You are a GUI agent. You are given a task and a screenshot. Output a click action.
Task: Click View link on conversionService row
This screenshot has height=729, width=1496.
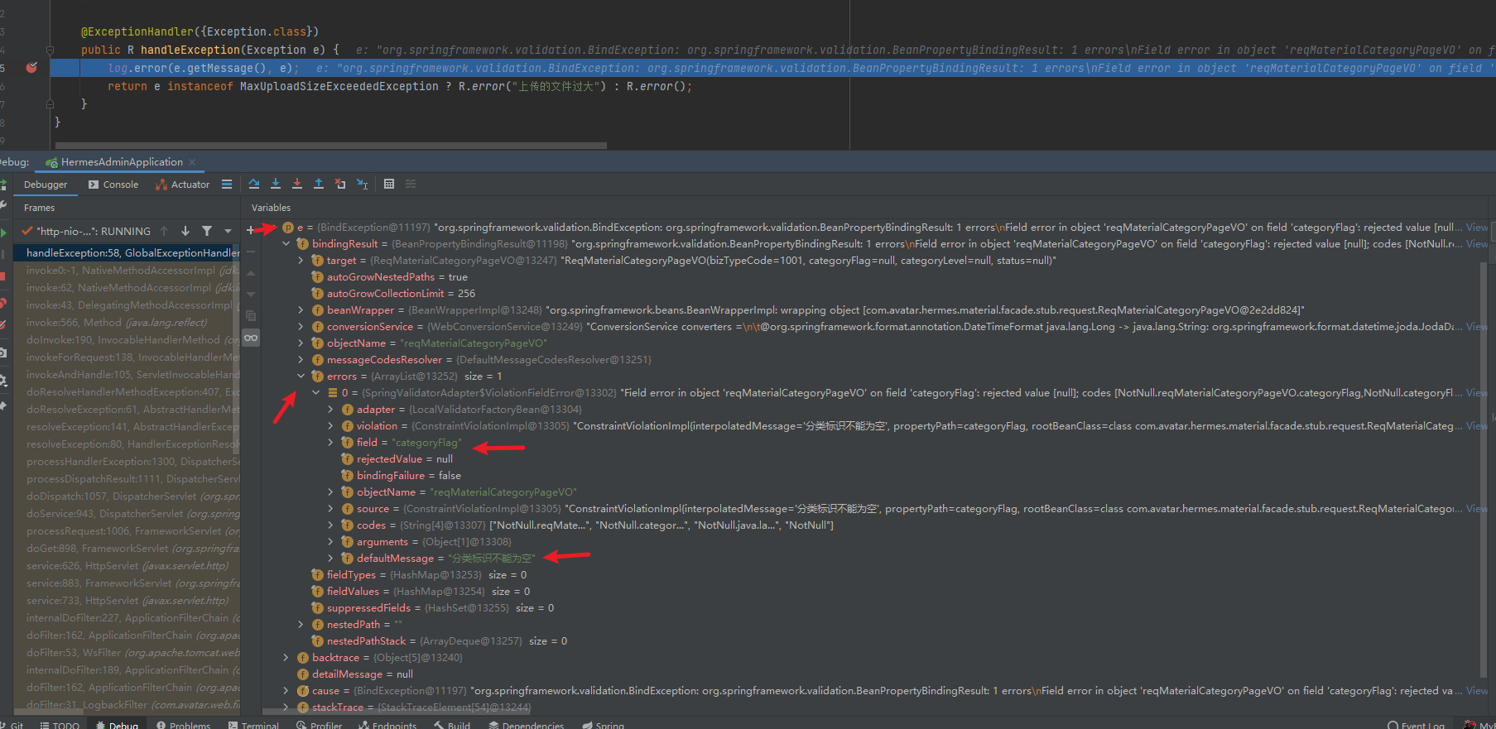point(1476,327)
